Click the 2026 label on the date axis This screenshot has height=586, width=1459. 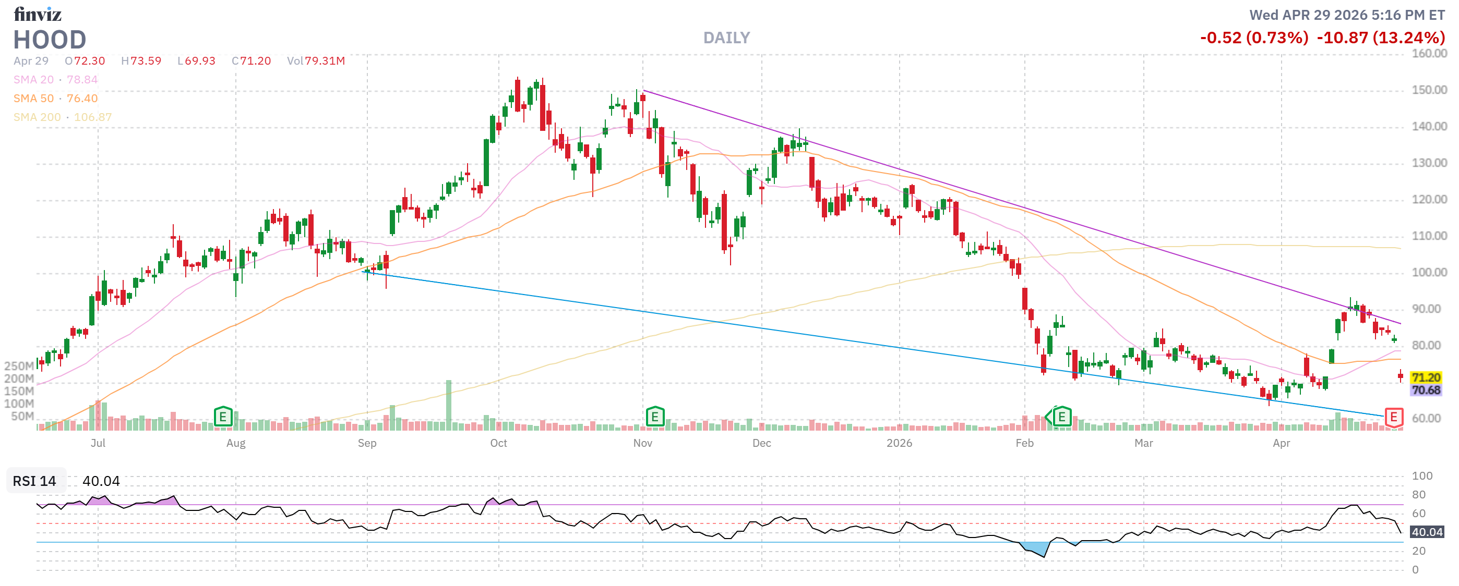coord(899,443)
